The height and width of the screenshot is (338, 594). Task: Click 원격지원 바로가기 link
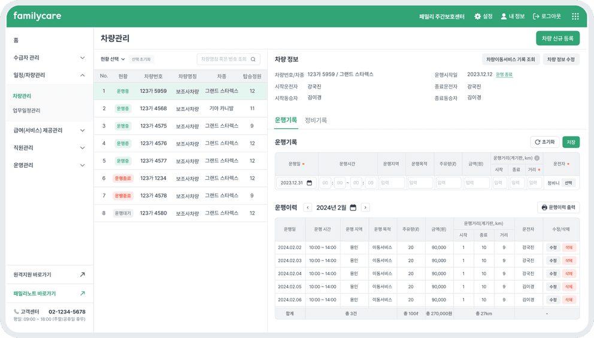click(x=32, y=274)
